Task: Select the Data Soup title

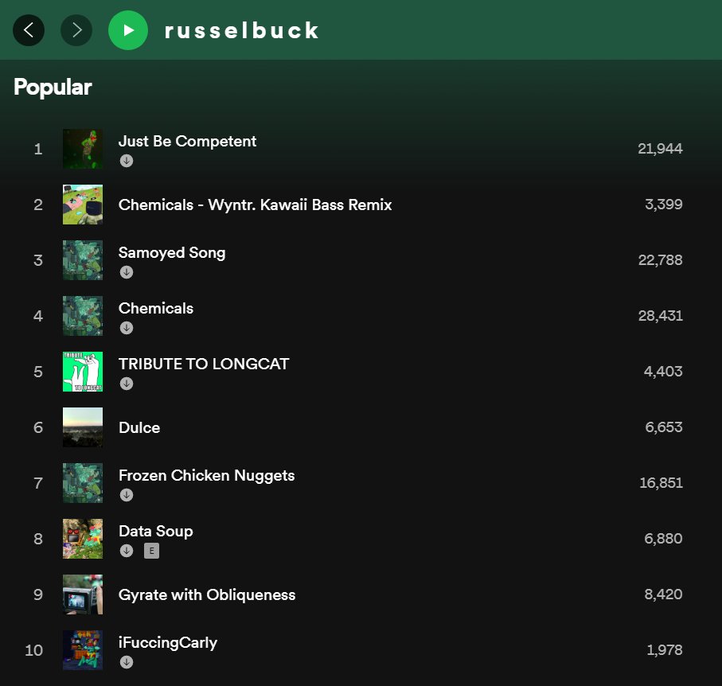Action: pos(156,532)
